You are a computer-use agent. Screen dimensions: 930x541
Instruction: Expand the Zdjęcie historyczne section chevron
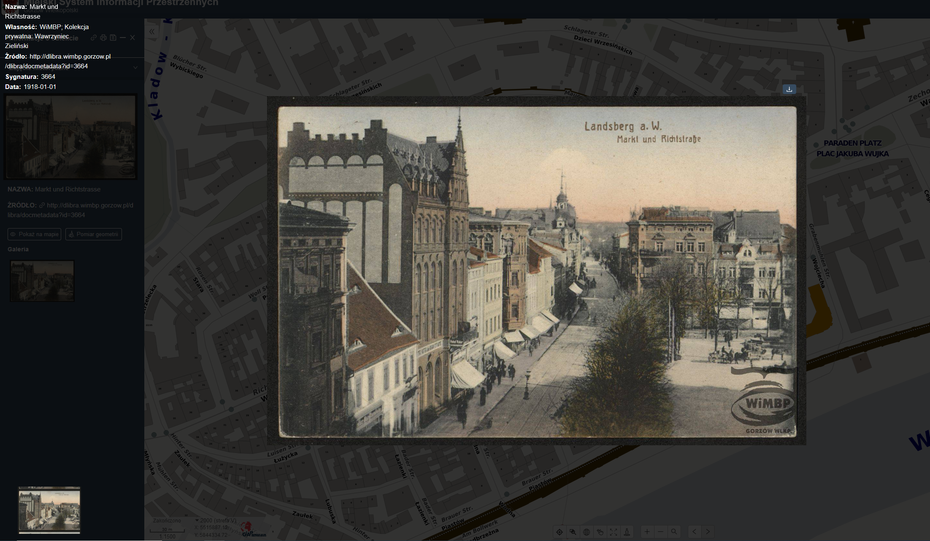(135, 67)
